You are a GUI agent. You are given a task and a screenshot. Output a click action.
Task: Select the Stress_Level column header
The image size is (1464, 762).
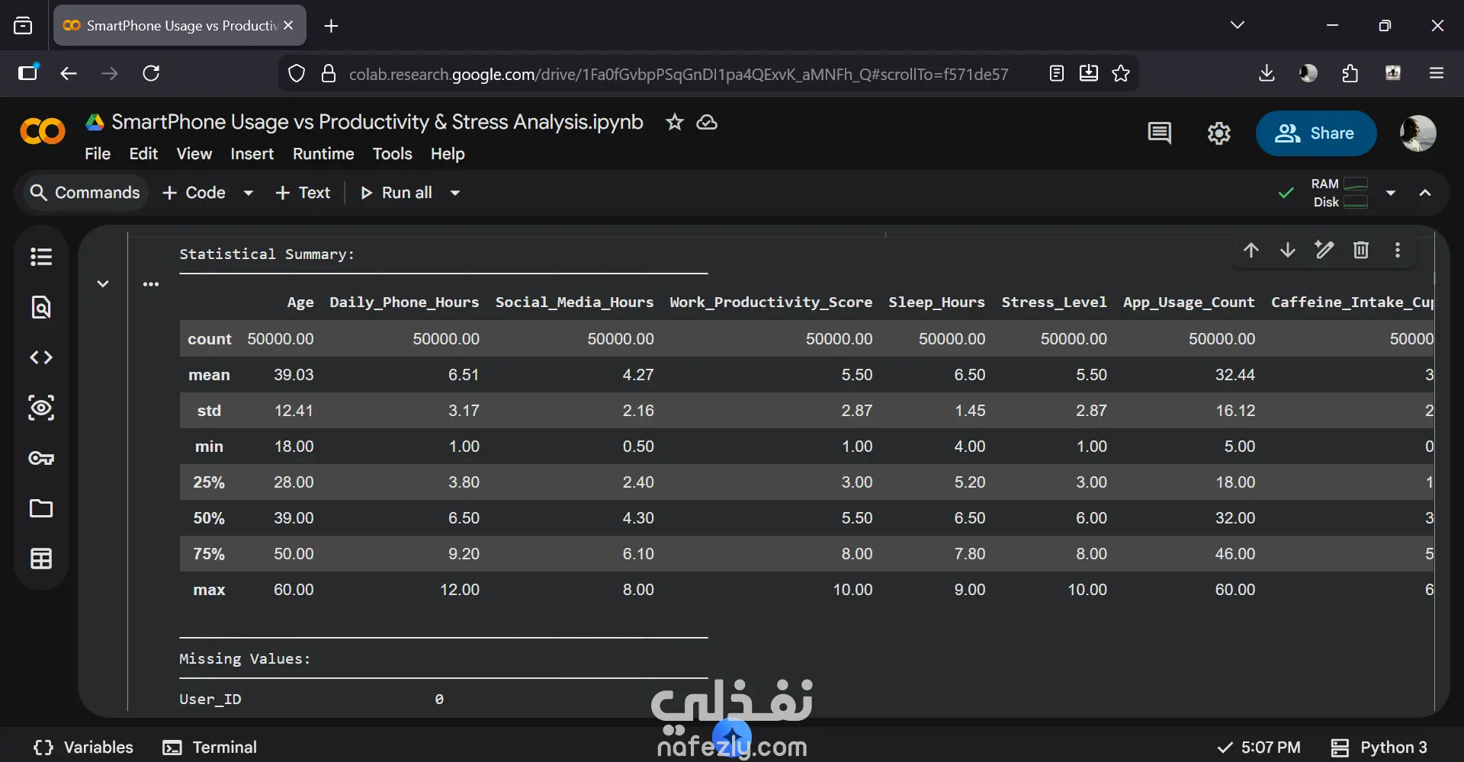tap(1054, 303)
